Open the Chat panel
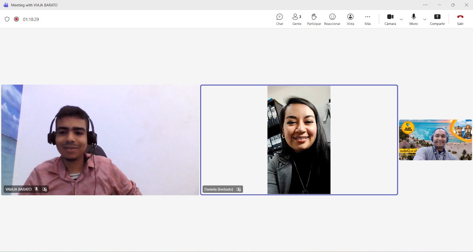Image resolution: width=473 pixels, height=252 pixels. [279, 19]
